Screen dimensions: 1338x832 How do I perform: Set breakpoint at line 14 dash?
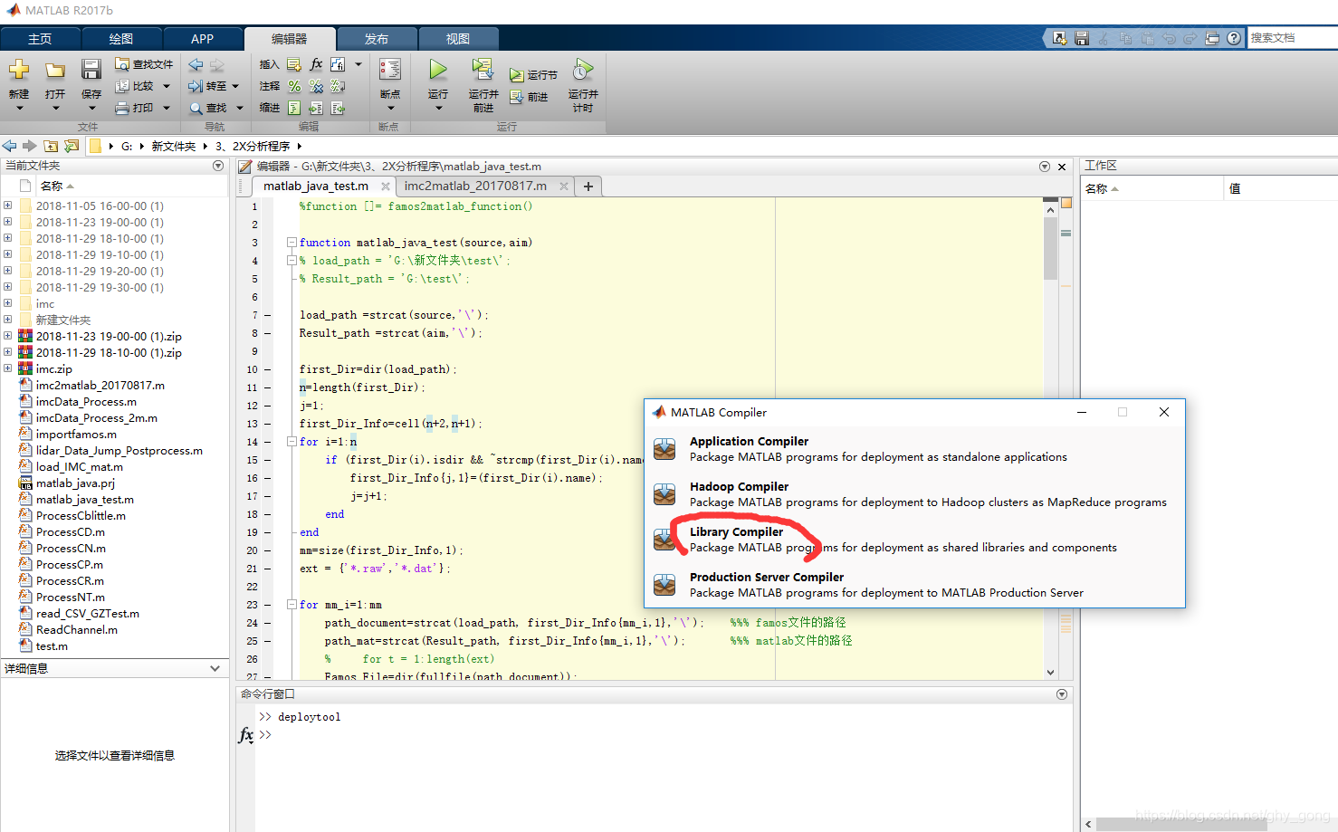[x=268, y=442]
